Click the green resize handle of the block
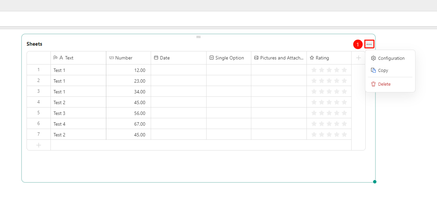 [375, 182]
